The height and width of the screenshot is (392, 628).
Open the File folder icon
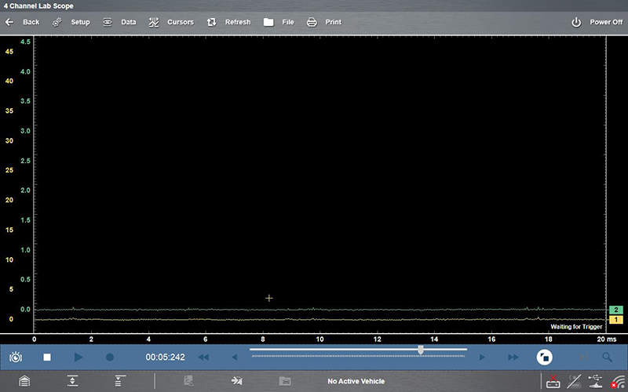268,23
